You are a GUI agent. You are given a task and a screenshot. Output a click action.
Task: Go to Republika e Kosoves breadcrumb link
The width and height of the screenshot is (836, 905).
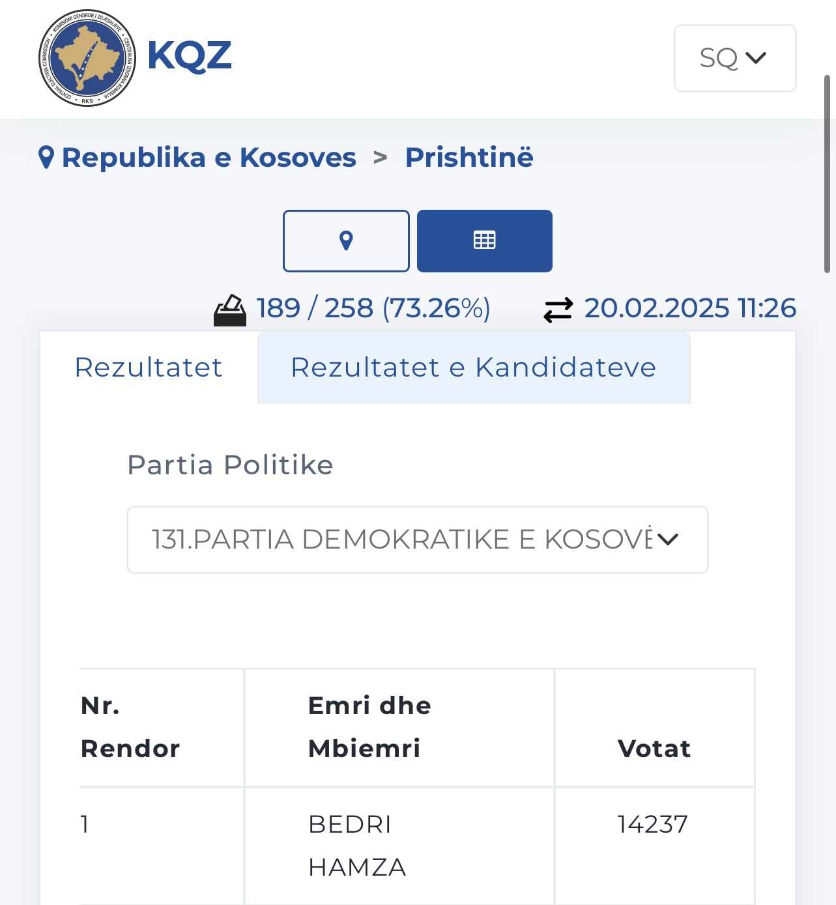209,158
